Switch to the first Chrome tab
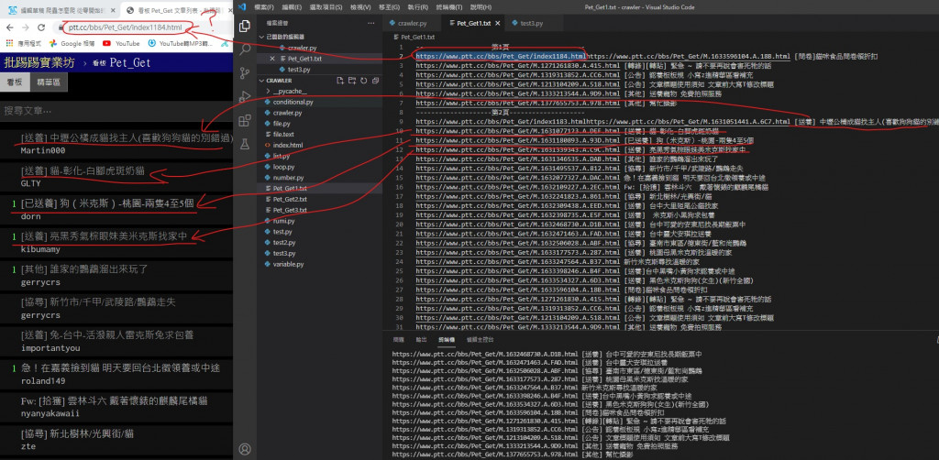Screen dimensions: 939x460 coord(60,9)
